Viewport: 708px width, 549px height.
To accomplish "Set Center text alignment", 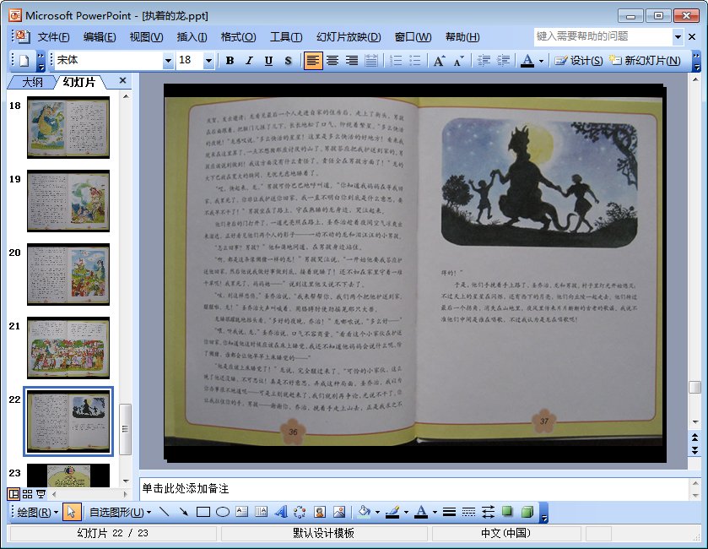I will [332, 61].
